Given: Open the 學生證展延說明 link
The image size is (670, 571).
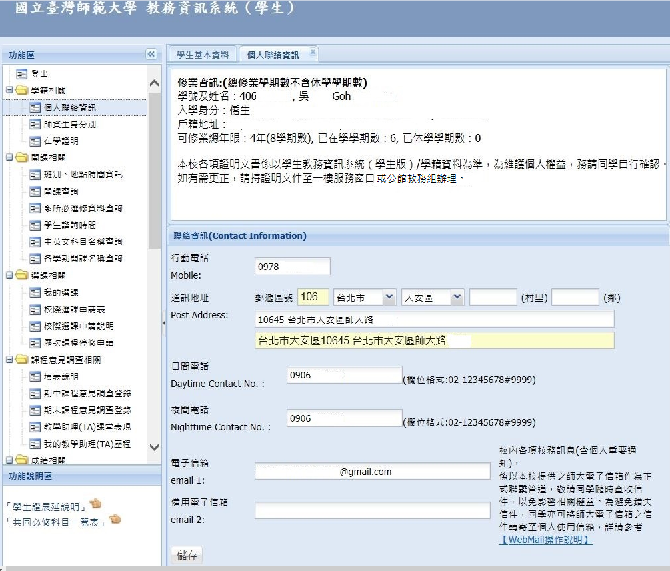Looking at the screenshot, I should 46,507.
